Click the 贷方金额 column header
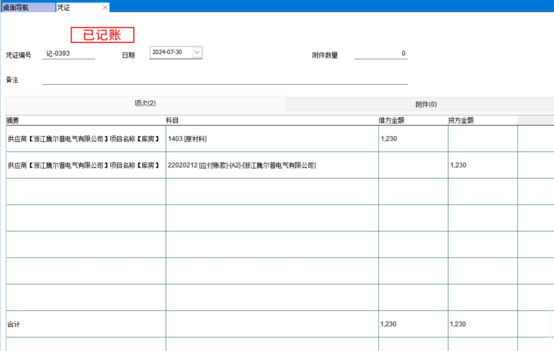554x351 pixels. tap(482, 120)
